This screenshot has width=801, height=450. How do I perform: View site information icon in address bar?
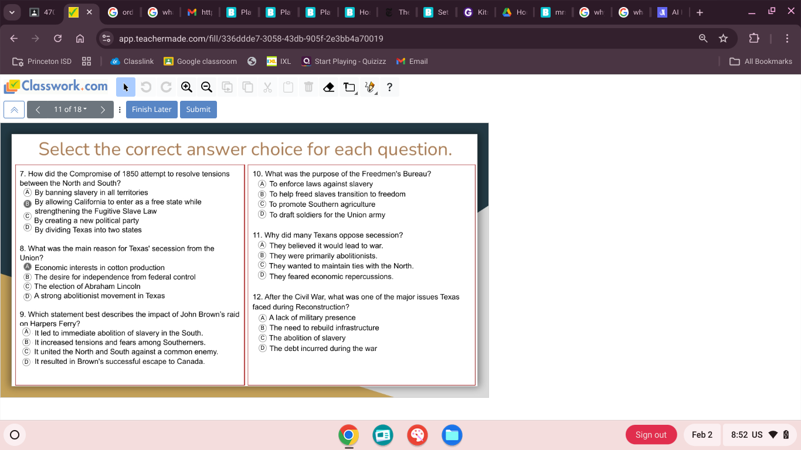(x=106, y=39)
